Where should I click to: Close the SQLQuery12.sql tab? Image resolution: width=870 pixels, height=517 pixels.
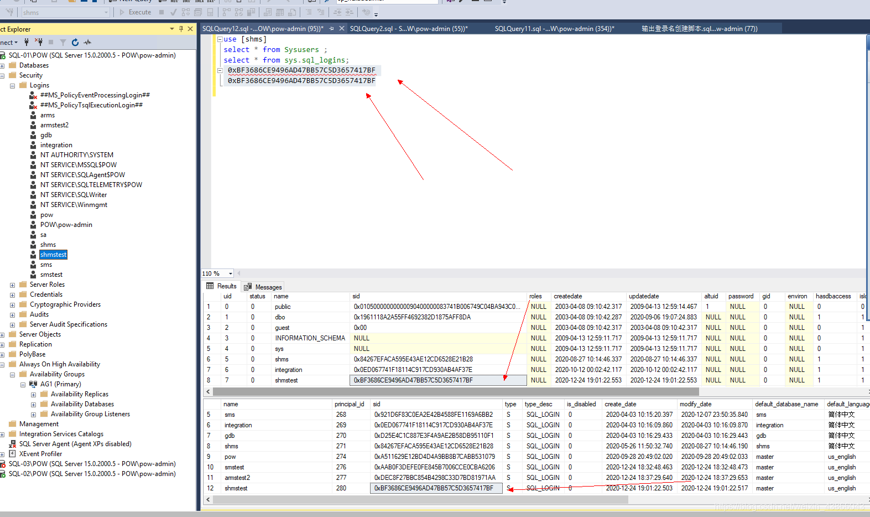pos(341,28)
